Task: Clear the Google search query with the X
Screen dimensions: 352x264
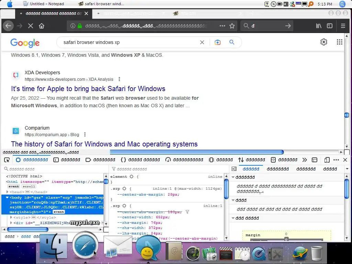Action: tap(202, 42)
